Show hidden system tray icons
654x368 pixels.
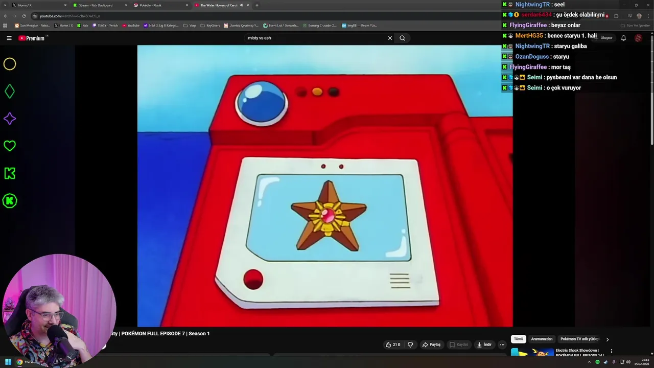pos(589,362)
